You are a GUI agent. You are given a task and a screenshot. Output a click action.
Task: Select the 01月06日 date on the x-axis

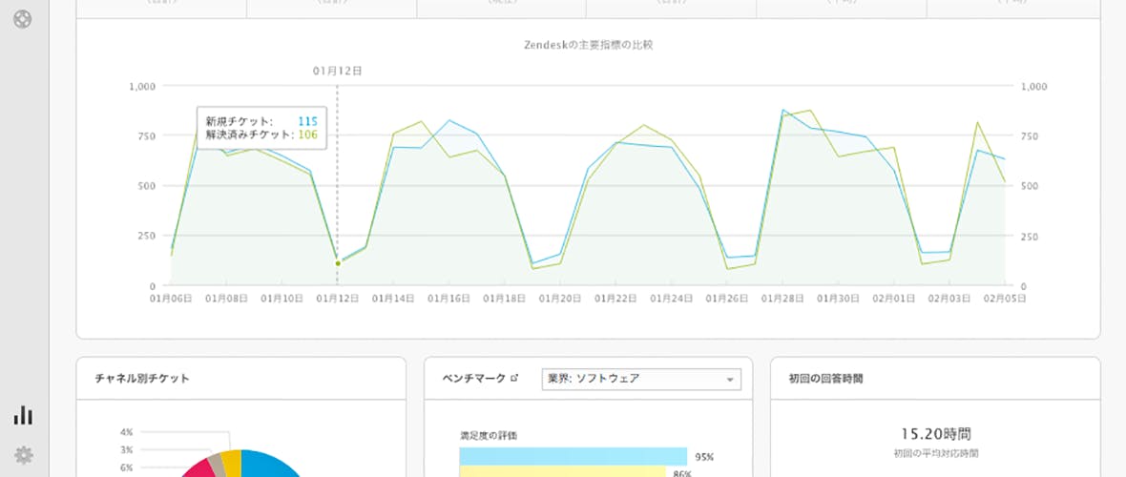[x=170, y=298]
